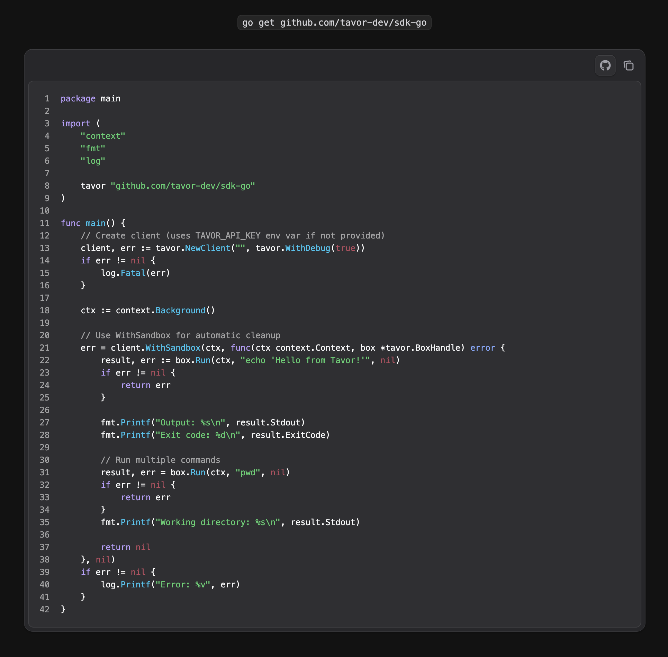Click the echo 'Hello from Tavor!' string
The image size is (668, 657).
[x=305, y=360]
